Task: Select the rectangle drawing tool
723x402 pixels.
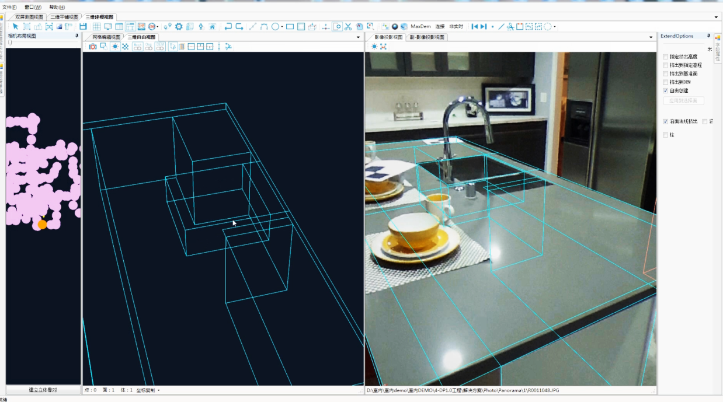Action: pyautogui.click(x=290, y=27)
